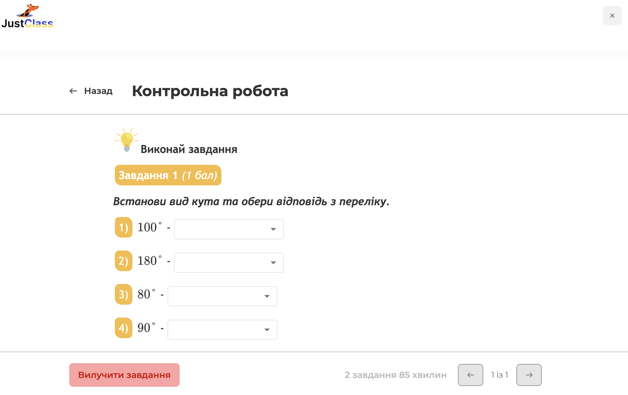This screenshot has width=628, height=395.
Task: Open the answer dropdown for 80 degrees
Action: (222, 296)
